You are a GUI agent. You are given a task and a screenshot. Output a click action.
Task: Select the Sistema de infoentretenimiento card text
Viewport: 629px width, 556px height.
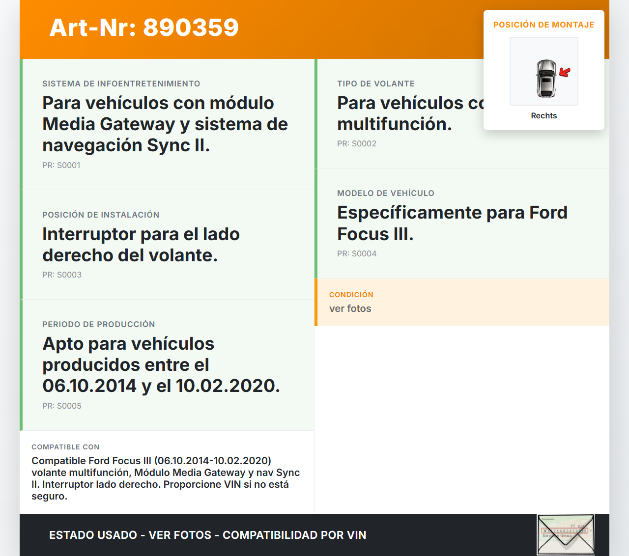point(165,124)
